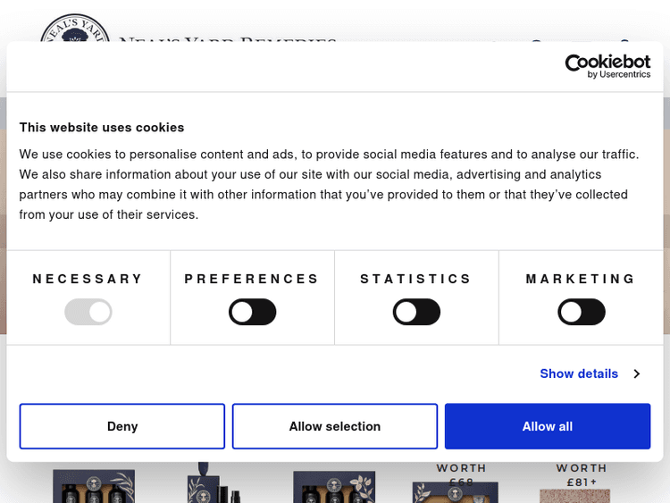Enable the Marketing cookies switch
Image resolution: width=670 pixels, height=503 pixels.
point(582,312)
